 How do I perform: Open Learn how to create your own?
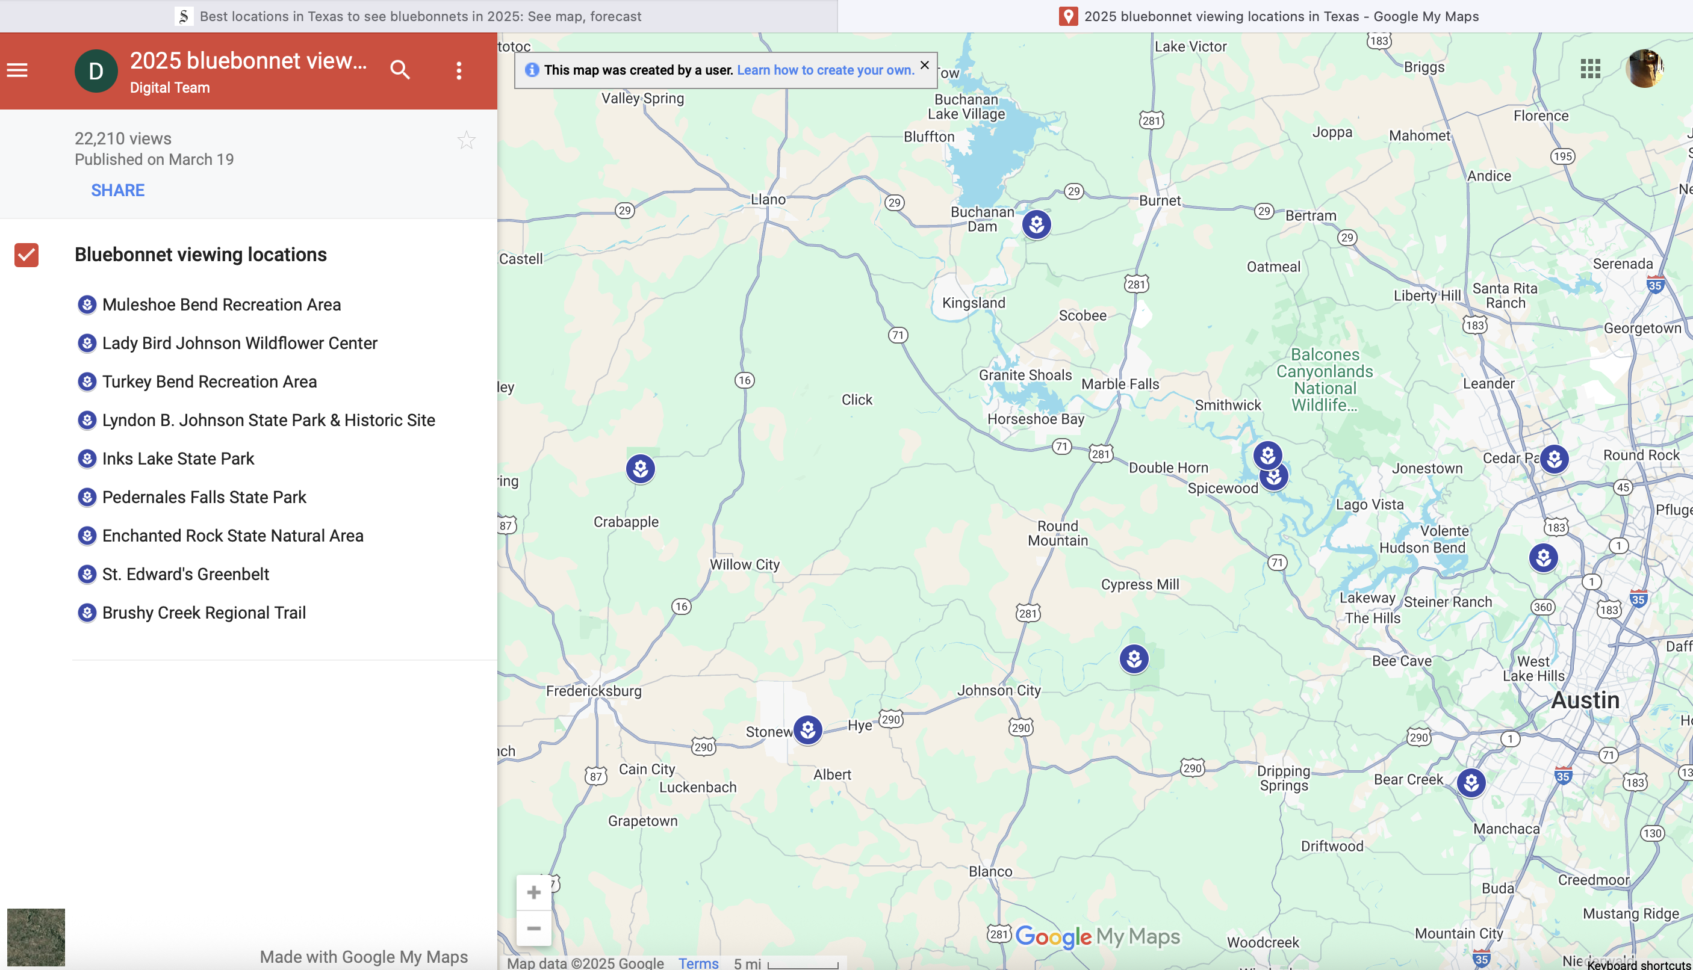pos(825,70)
